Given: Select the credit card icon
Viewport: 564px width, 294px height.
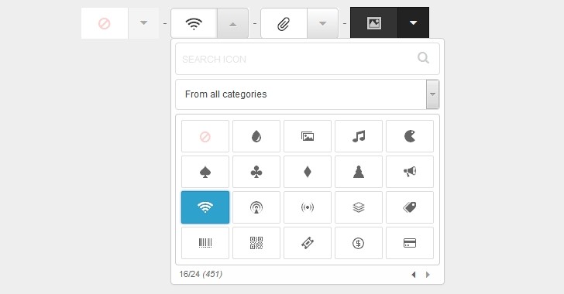Looking at the screenshot, I should pos(410,243).
